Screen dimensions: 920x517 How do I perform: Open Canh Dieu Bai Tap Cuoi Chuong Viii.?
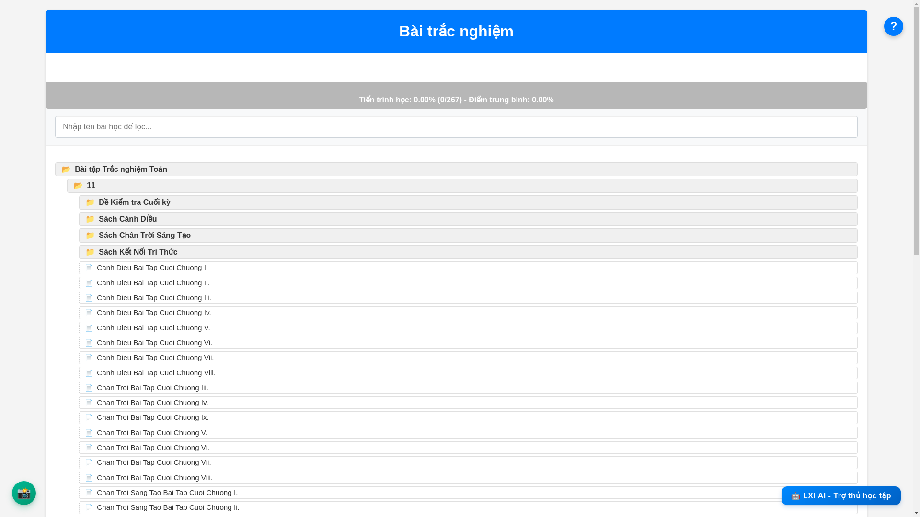point(468,373)
